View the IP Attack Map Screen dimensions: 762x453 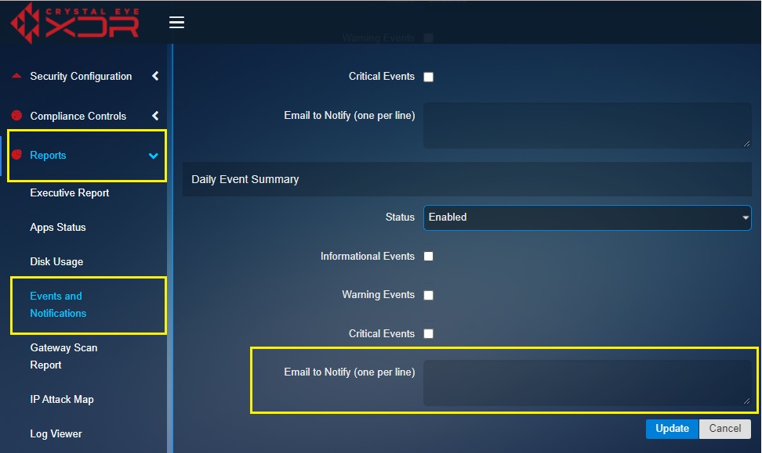[x=62, y=399]
